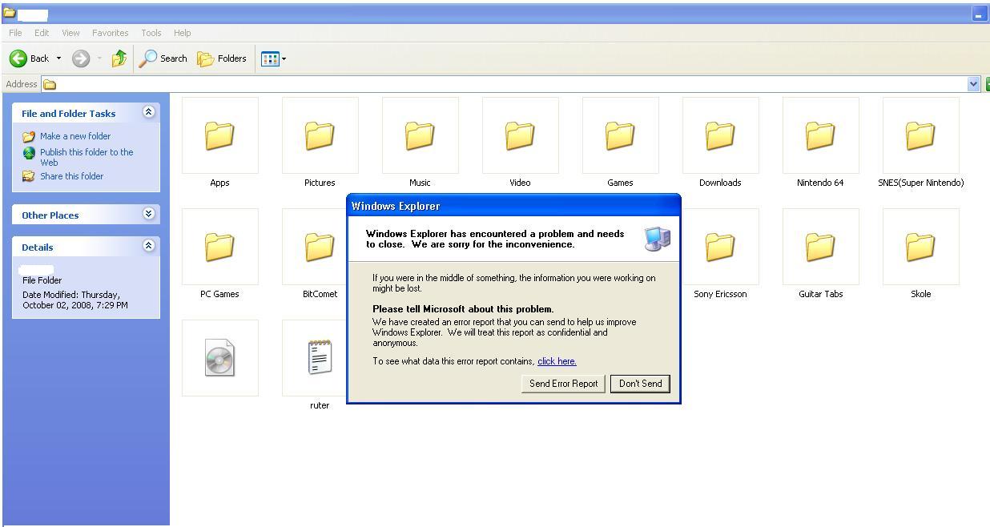This screenshot has height=527, width=990.
Task: Open the Video folder icon
Action: point(521,135)
